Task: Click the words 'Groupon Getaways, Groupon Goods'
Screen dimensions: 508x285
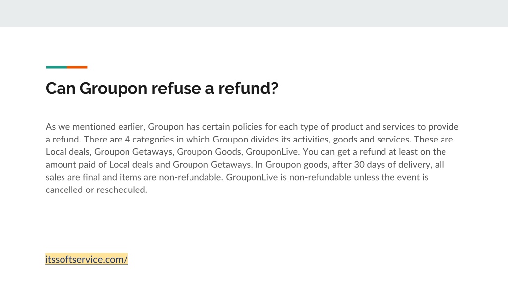Action: [168, 152]
